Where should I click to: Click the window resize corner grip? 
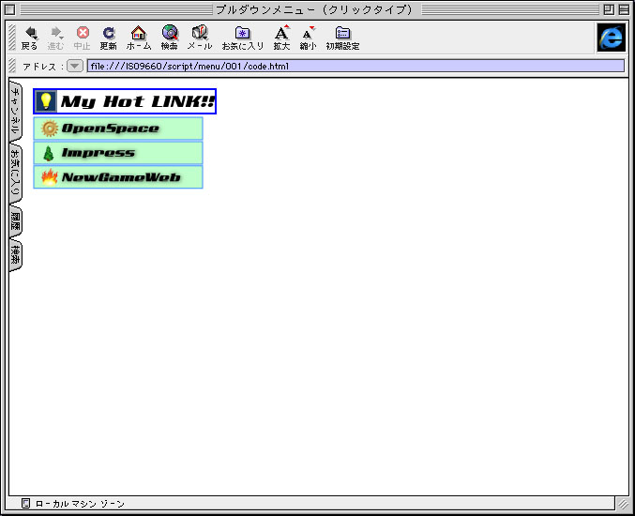pyautogui.click(x=623, y=504)
